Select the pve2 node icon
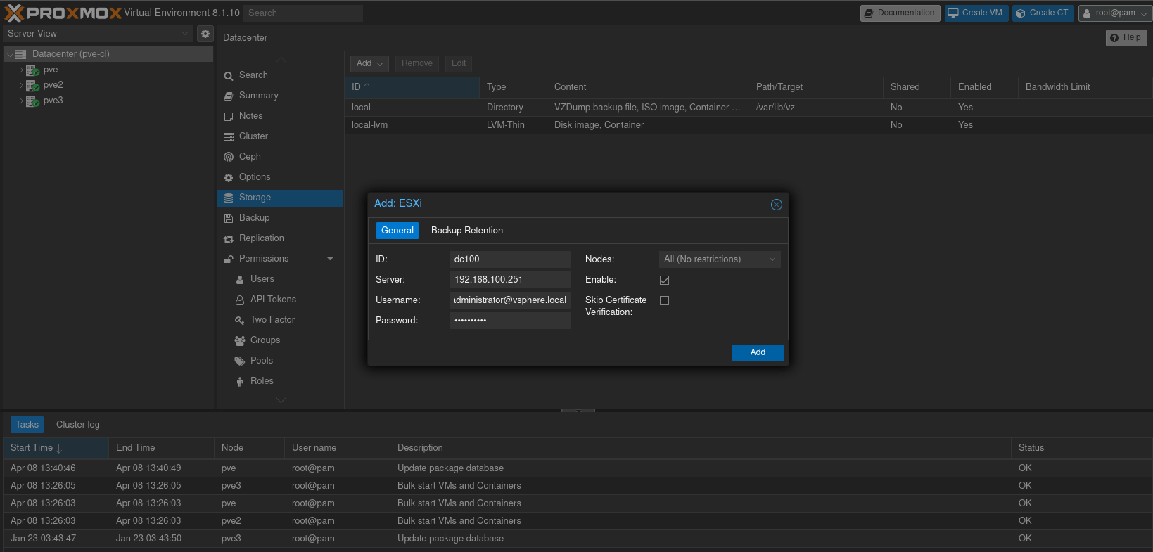 32,85
